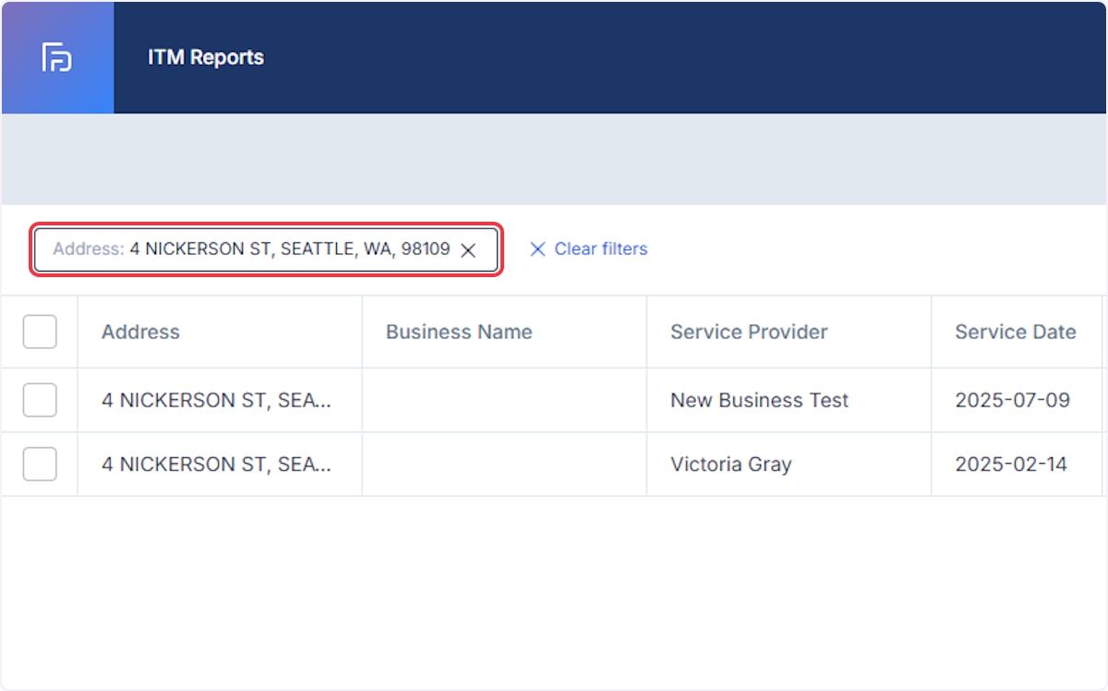Check the row for New Business Test
This screenshot has width=1108, height=691.
(40, 400)
